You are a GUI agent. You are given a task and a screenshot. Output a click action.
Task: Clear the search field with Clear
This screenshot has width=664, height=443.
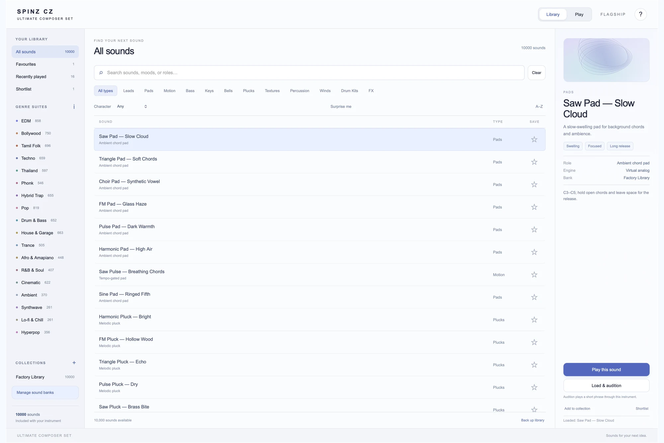537,73
